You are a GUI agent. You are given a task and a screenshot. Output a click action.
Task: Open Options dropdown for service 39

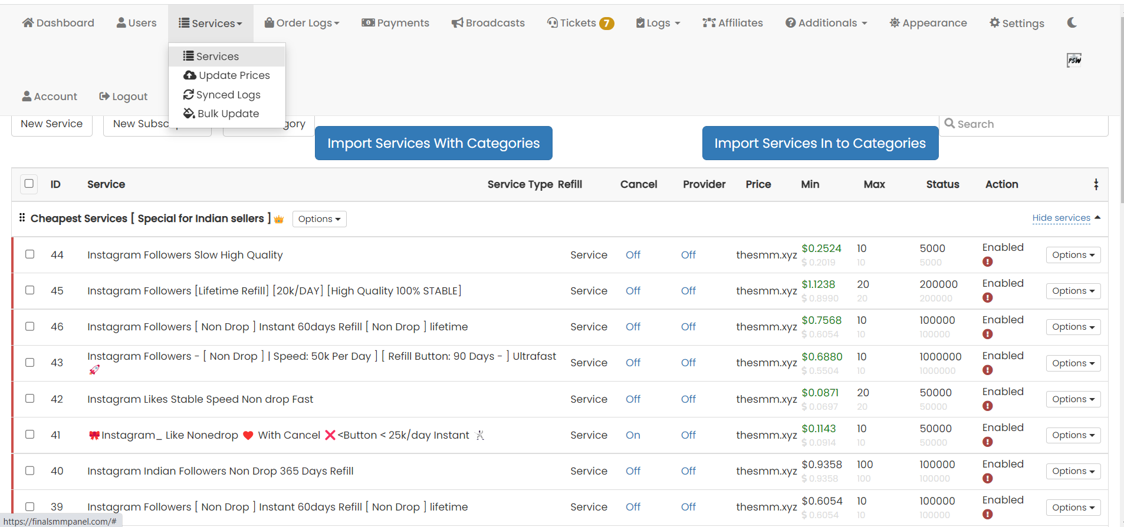click(1073, 508)
